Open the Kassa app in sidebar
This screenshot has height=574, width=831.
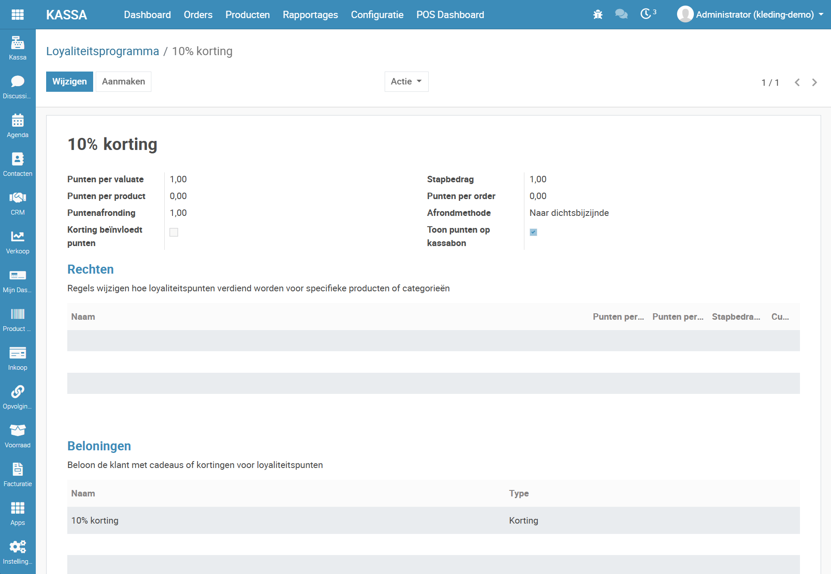coord(18,48)
